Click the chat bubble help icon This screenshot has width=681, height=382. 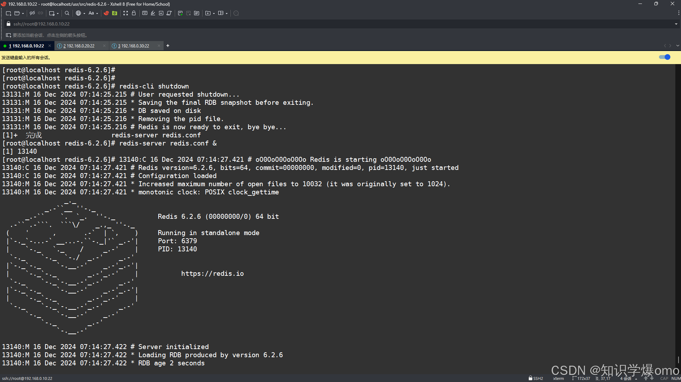click(x=236, y=13)
